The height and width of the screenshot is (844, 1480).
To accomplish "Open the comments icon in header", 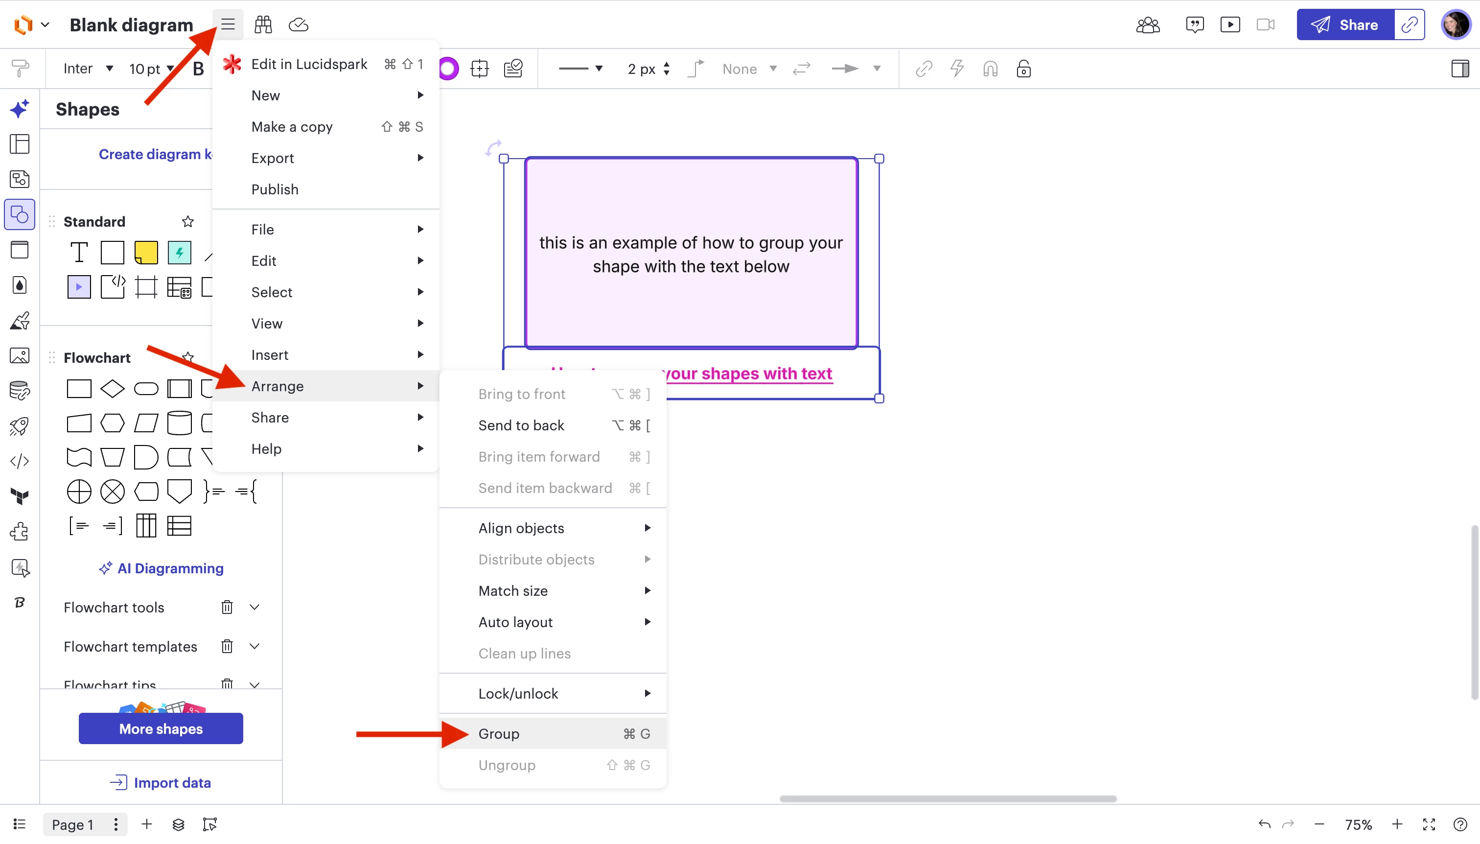I will pyautogui.click(x=1194, y=24).
